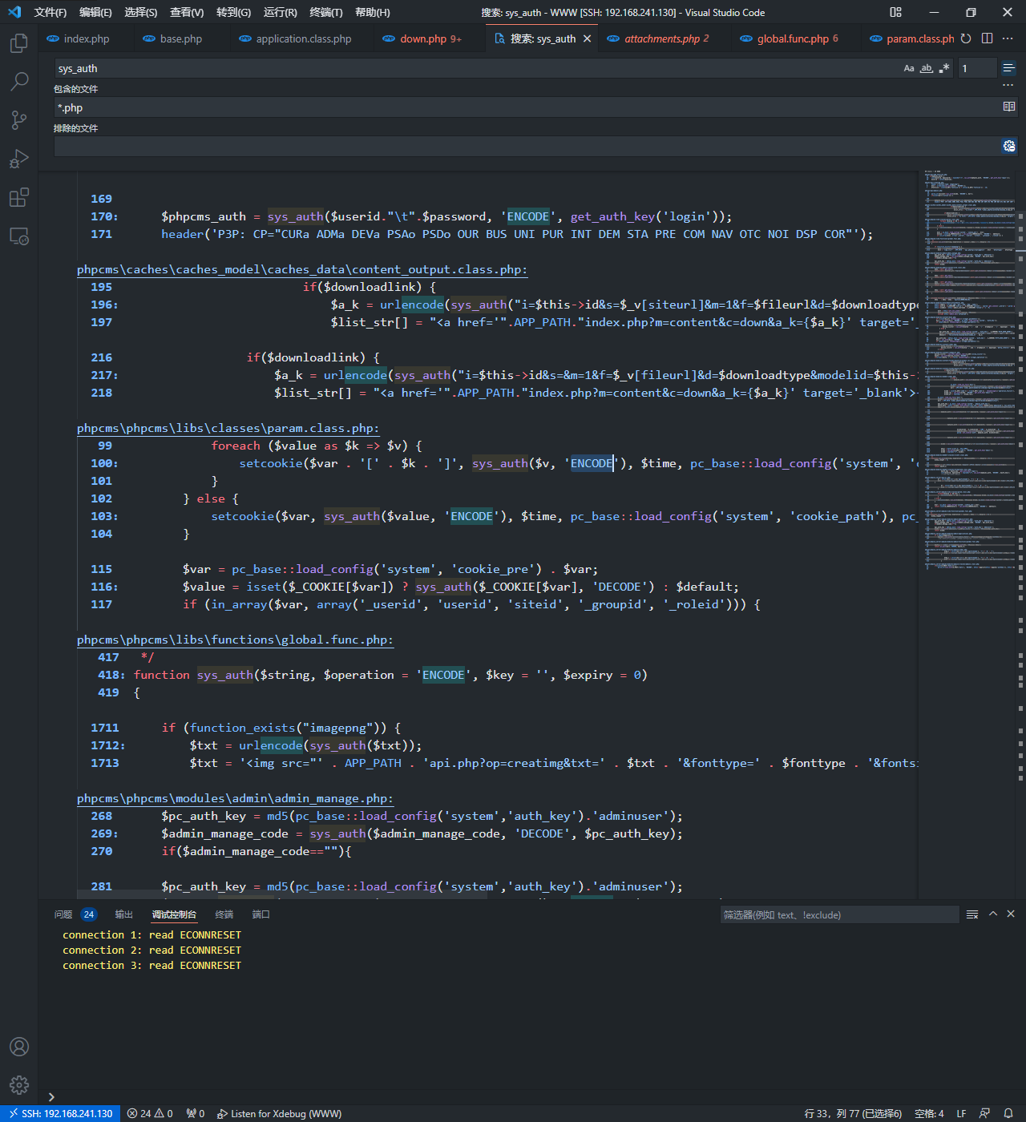Open the 编辑(E) menu

[95, 12]
